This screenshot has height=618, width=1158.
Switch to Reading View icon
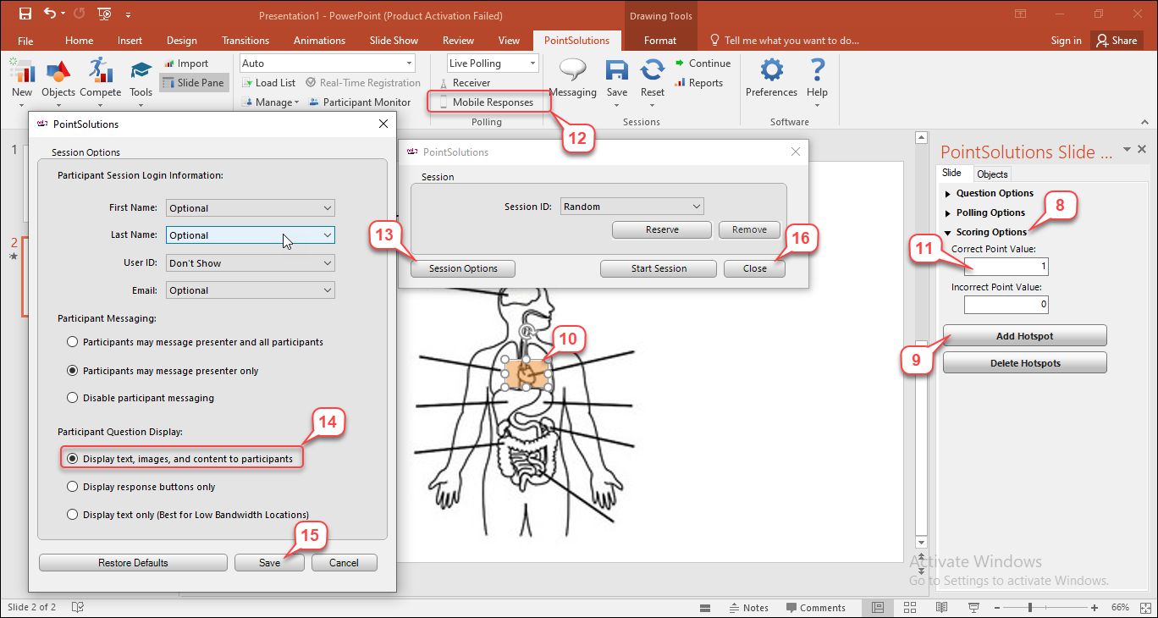pos(941,608)
